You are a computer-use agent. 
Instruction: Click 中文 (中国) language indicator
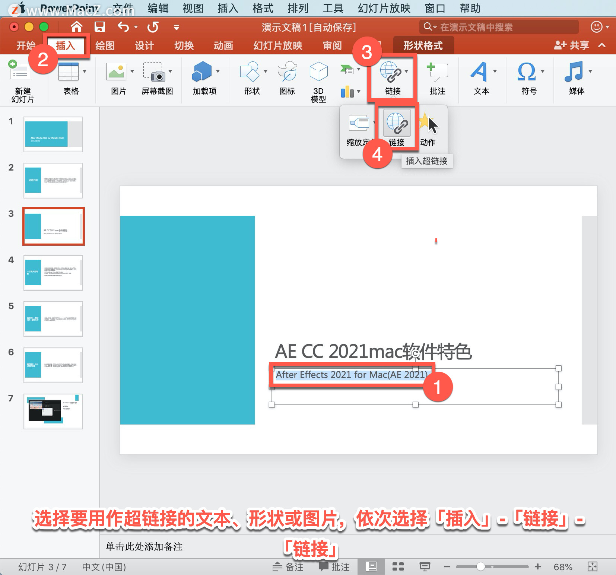tap(104, 567)
